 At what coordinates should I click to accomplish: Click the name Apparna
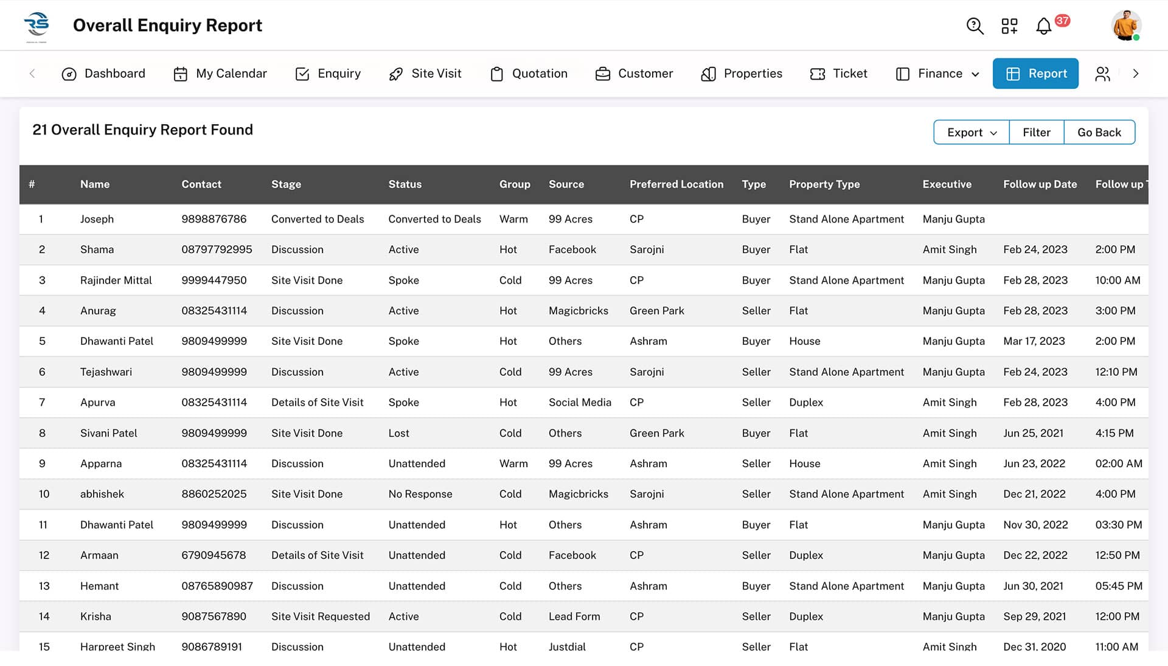click(x=101, y=464)
